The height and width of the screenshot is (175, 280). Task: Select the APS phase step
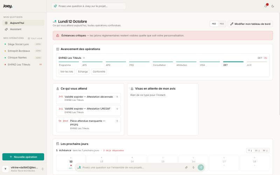tap(92, 64)
